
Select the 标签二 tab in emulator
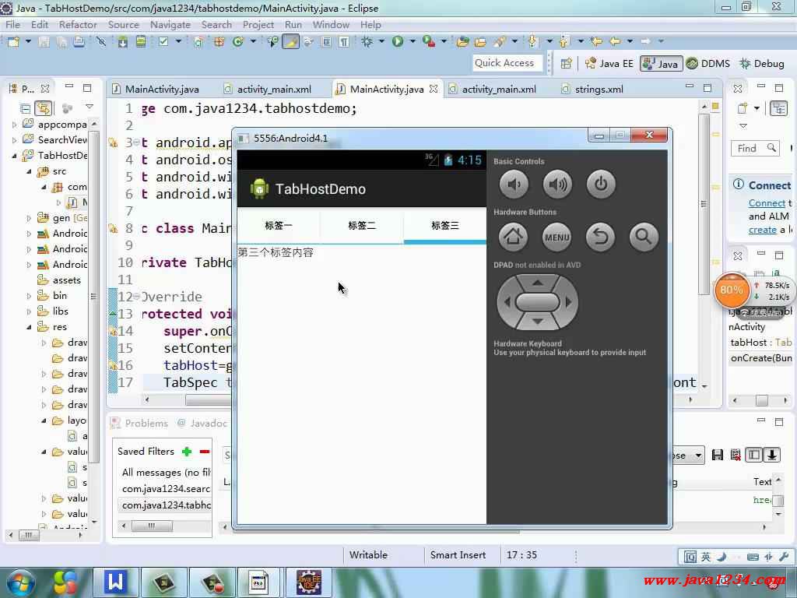pos(362,225)
